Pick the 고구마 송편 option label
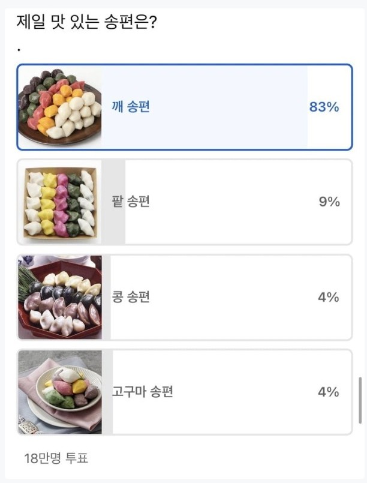 coord(143,392)
